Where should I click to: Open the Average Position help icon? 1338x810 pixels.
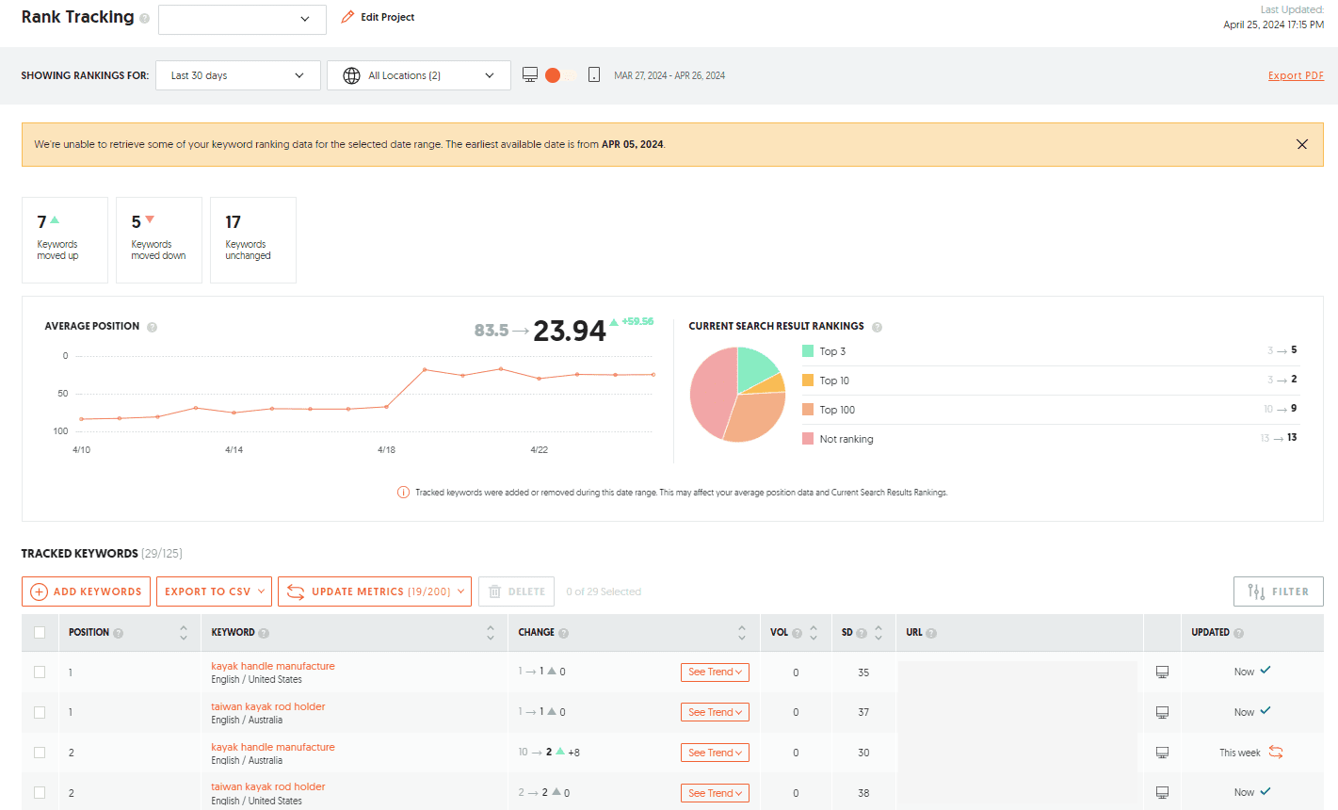click(x=152, y=327)
